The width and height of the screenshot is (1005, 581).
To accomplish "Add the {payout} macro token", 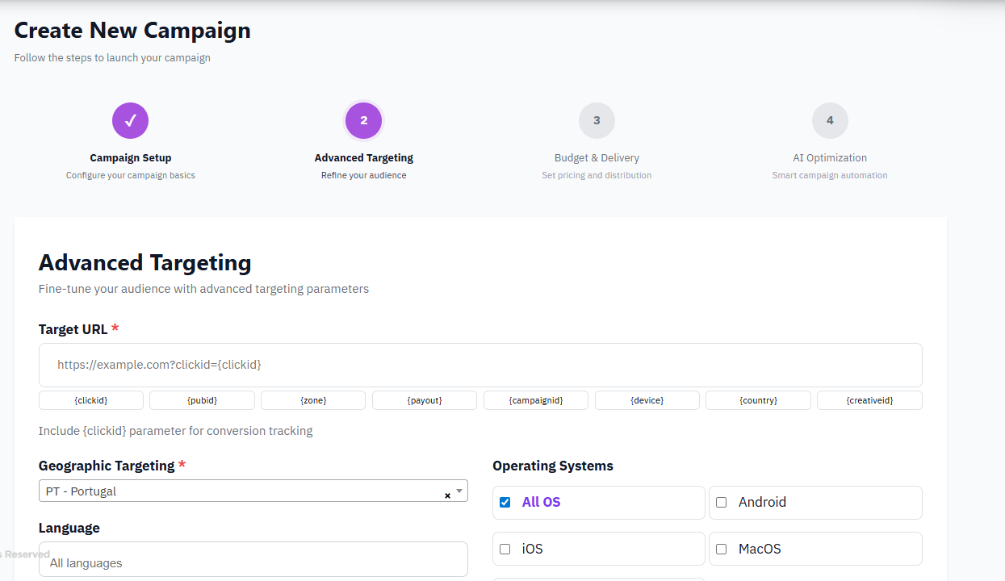I will [425, 400].
